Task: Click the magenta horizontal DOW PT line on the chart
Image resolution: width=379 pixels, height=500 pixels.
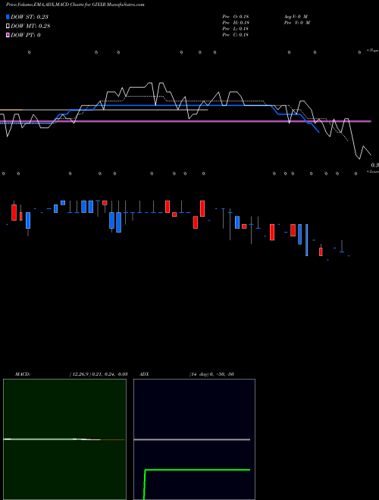Action: click(186, 121)
